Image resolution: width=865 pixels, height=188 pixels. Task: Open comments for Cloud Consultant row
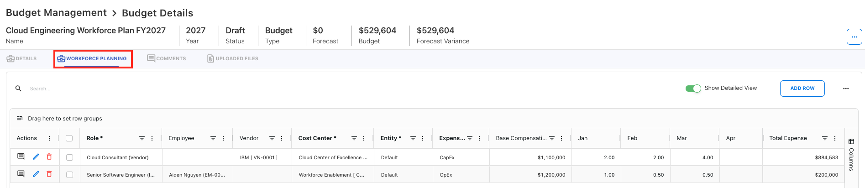click(x=21, y=157)
